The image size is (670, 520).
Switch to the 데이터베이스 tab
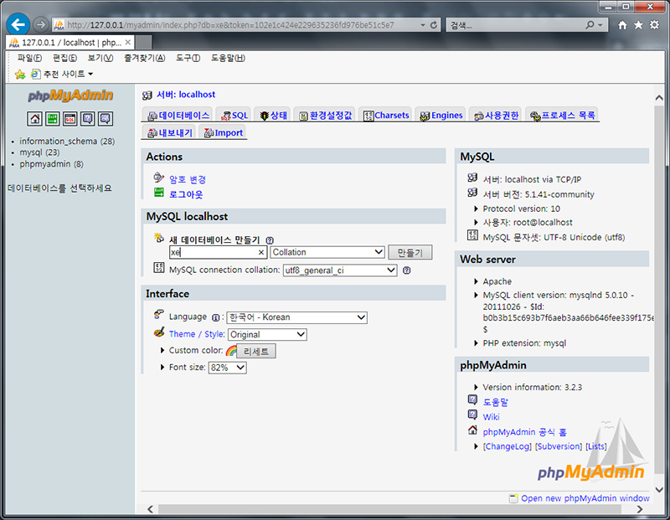(x=178, y=116)
